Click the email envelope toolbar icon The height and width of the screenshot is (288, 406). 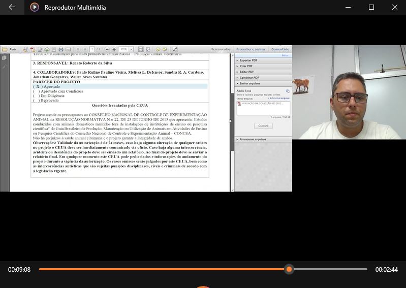[x=68, y=49]
